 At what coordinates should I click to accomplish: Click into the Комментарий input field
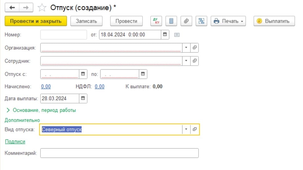pos(119,153)
